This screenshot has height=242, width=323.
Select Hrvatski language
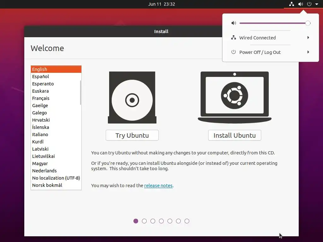[56, 120]
